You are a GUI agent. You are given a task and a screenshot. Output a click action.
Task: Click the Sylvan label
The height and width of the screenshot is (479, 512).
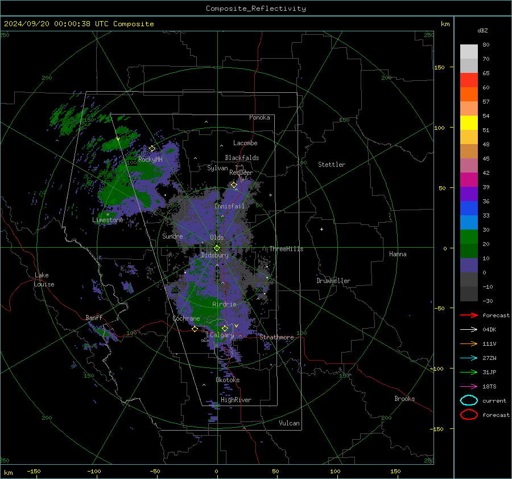pyautogui.click(x=217, y=168)
